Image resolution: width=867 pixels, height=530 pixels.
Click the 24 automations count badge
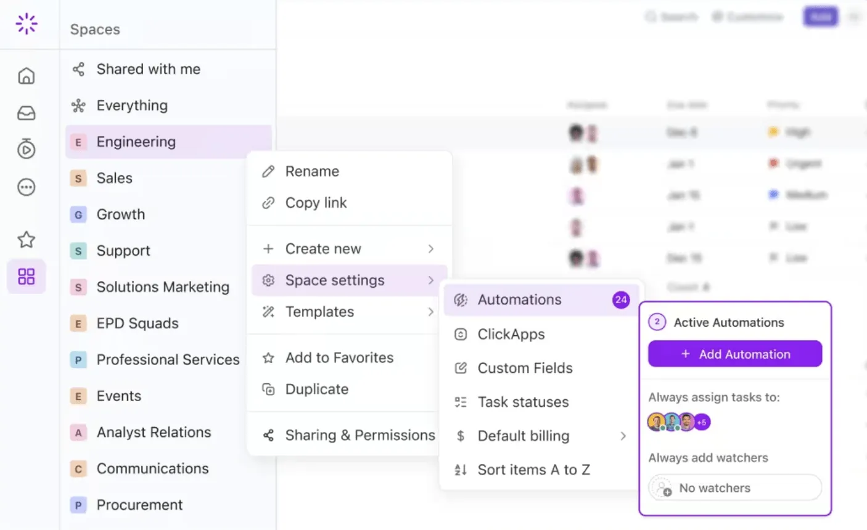621,300
